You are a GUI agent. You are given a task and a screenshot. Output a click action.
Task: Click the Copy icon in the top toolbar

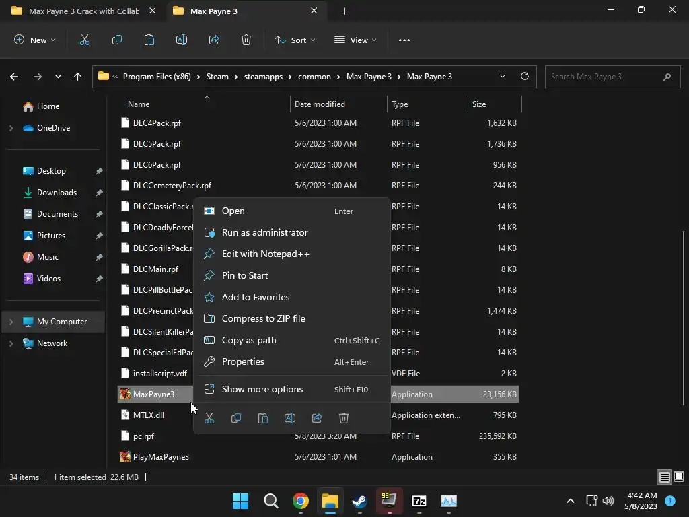pyautogui.click(x=117, y=40)
